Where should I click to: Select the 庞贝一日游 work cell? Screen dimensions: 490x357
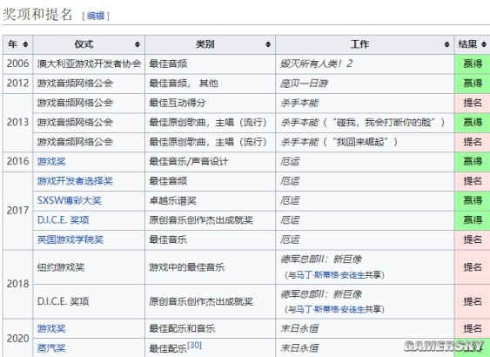point(365,84)
